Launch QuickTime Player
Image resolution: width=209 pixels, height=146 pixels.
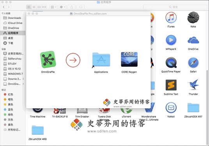click(x=171, y=63)
